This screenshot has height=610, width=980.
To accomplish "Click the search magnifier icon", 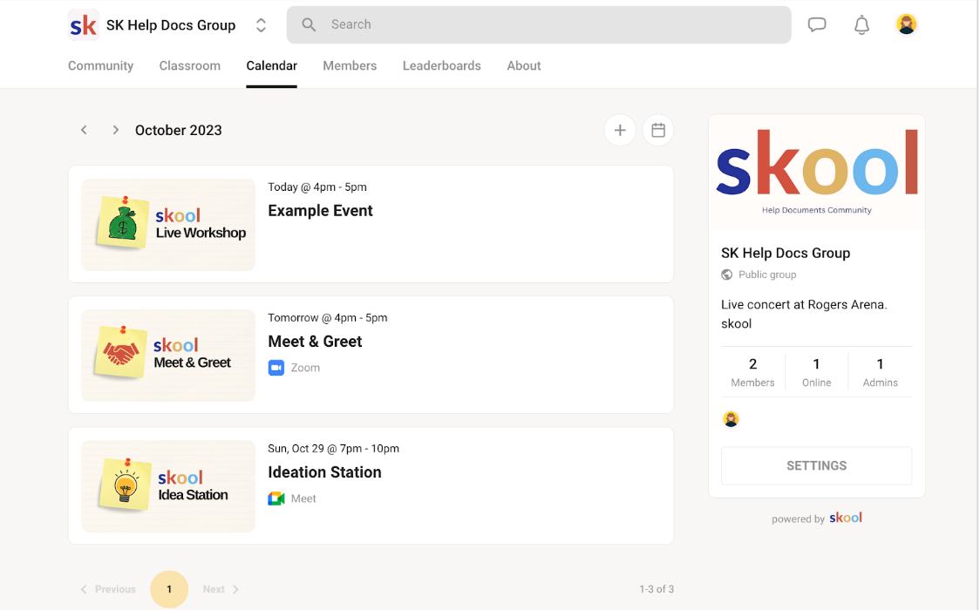I will (309, 24).
